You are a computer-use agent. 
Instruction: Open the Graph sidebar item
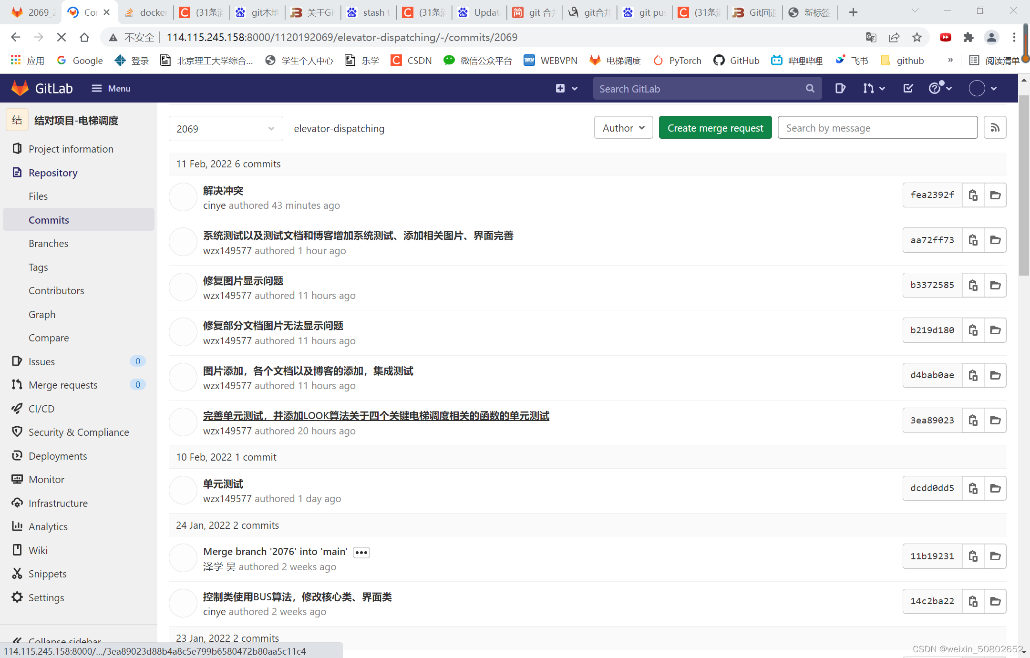42,315
